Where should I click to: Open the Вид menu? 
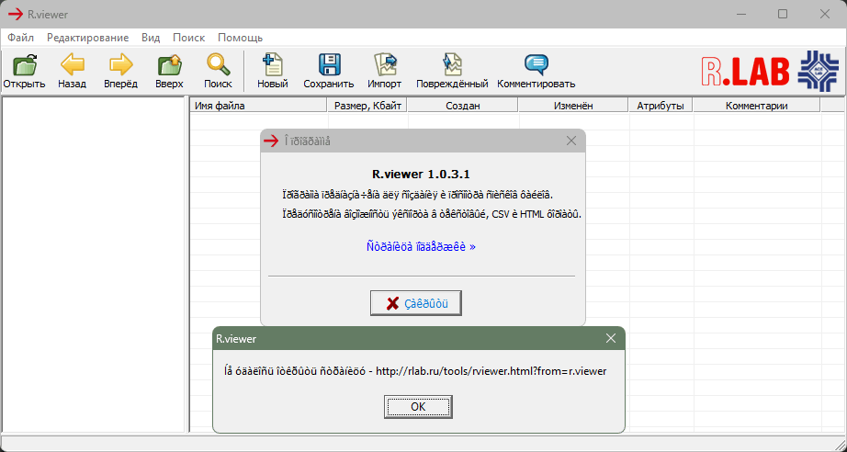pyautogui.click(x=151, y=38)
